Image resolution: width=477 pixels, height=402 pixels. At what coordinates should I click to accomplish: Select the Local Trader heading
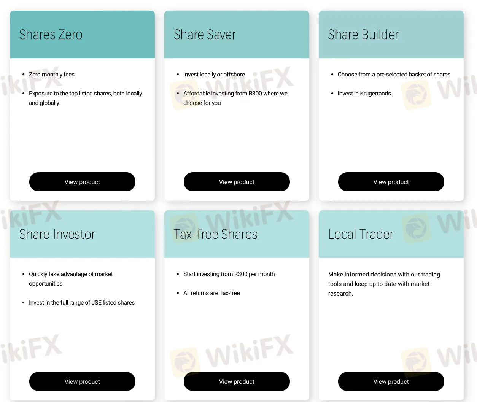(361, 234)
